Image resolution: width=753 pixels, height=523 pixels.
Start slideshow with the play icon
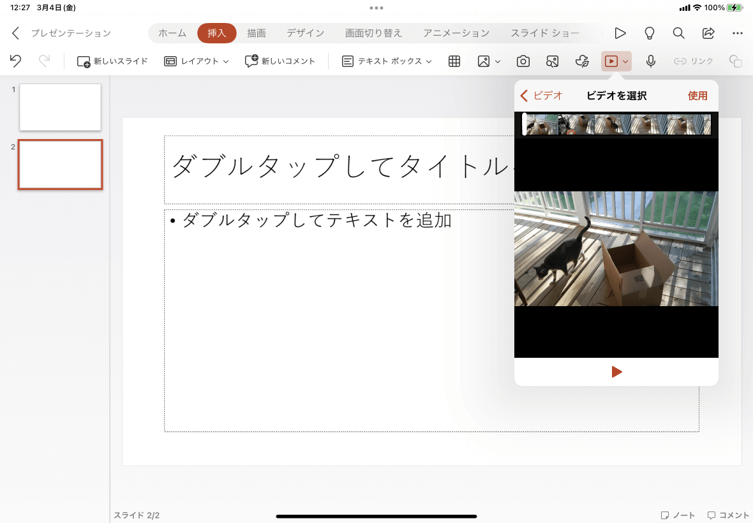click(x=620, y=33)
